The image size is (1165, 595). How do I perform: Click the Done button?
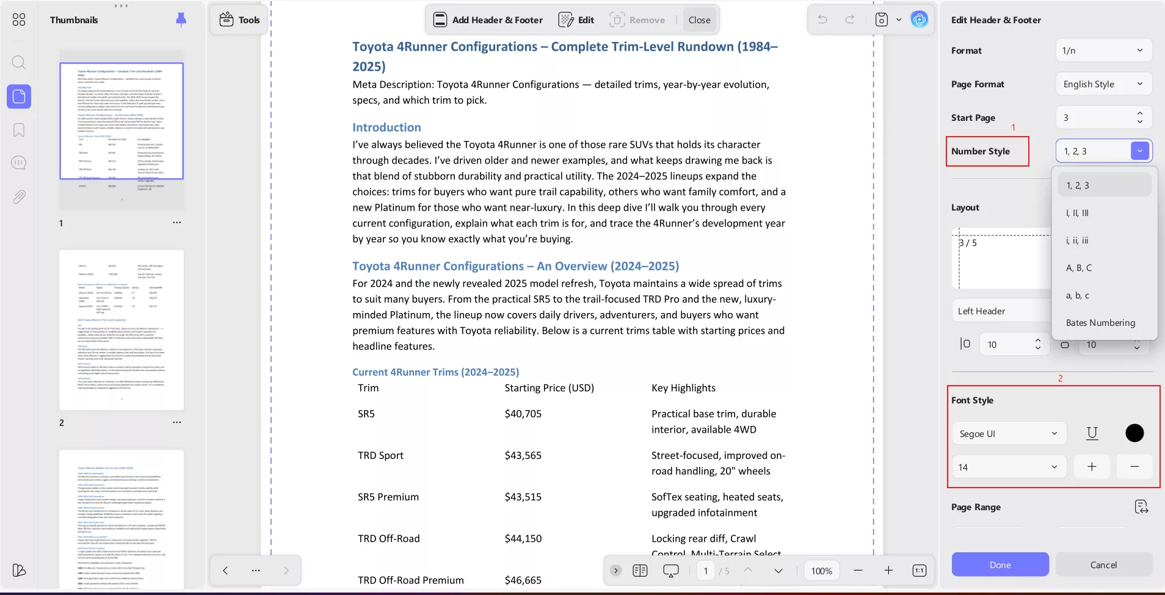pos(999,564)
